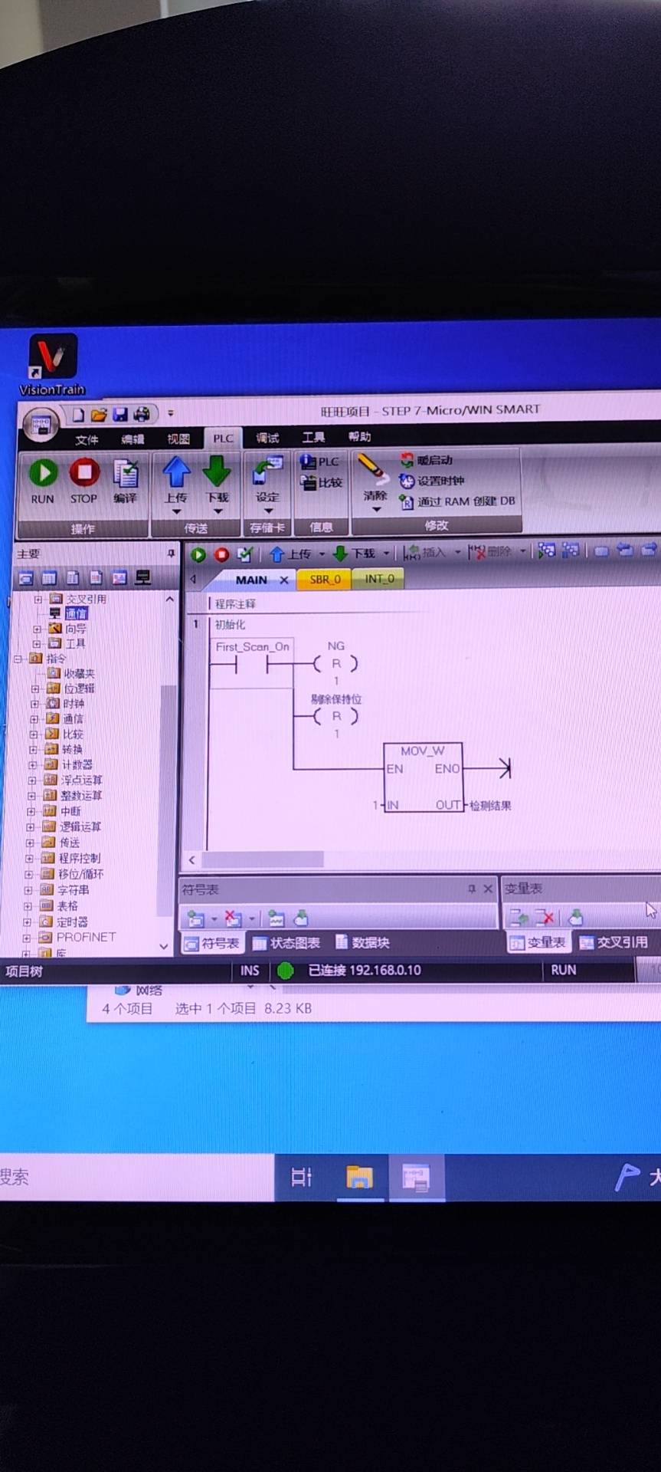Click editor toolbar red stop icon

point(221,554)
